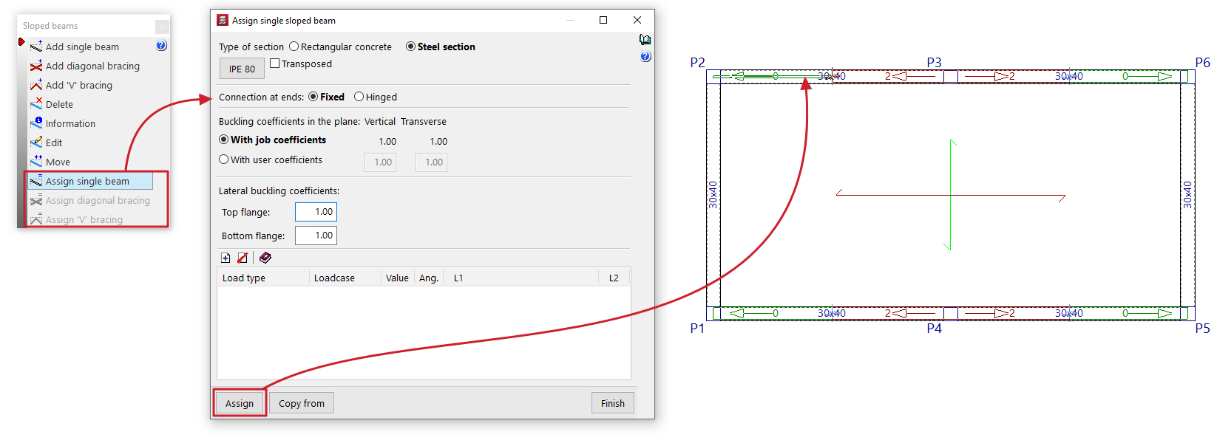Click the Top flange coefficient field
The height and width of the screenshot is (443, 1217).
click(316, 212)
